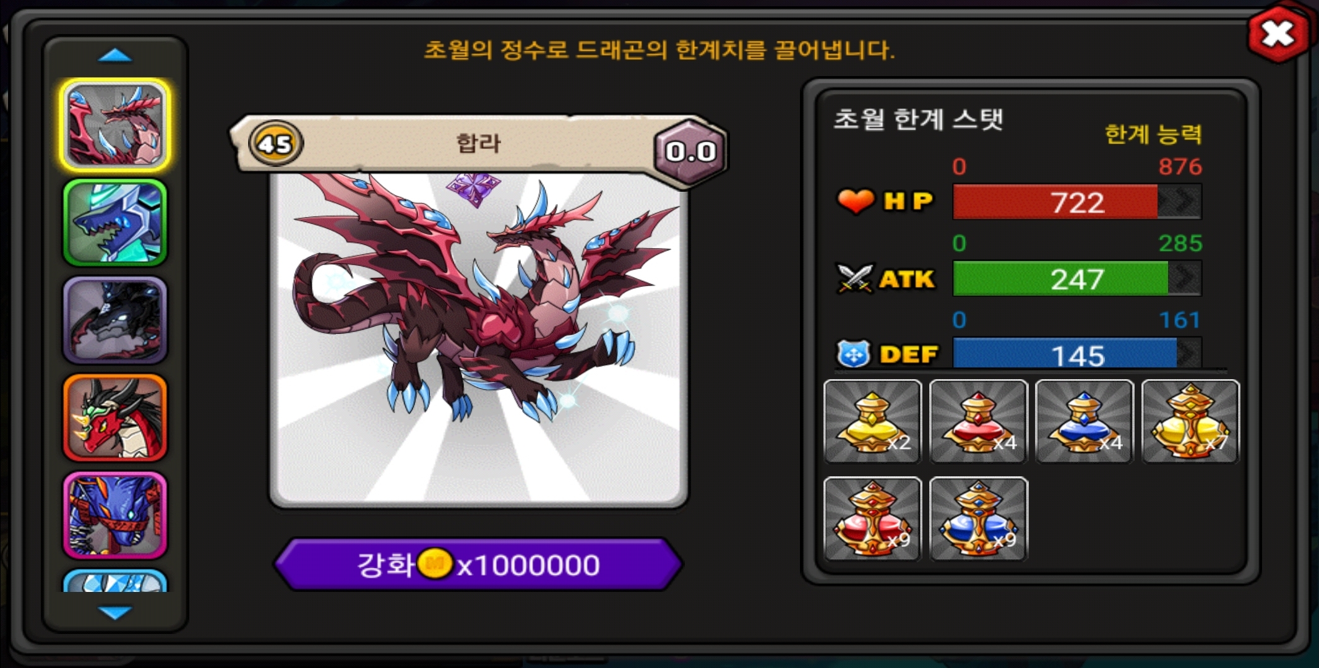This screenshot has height=668, width=1319.
Task: Select the small red potion x4
Action: point(978,421)
